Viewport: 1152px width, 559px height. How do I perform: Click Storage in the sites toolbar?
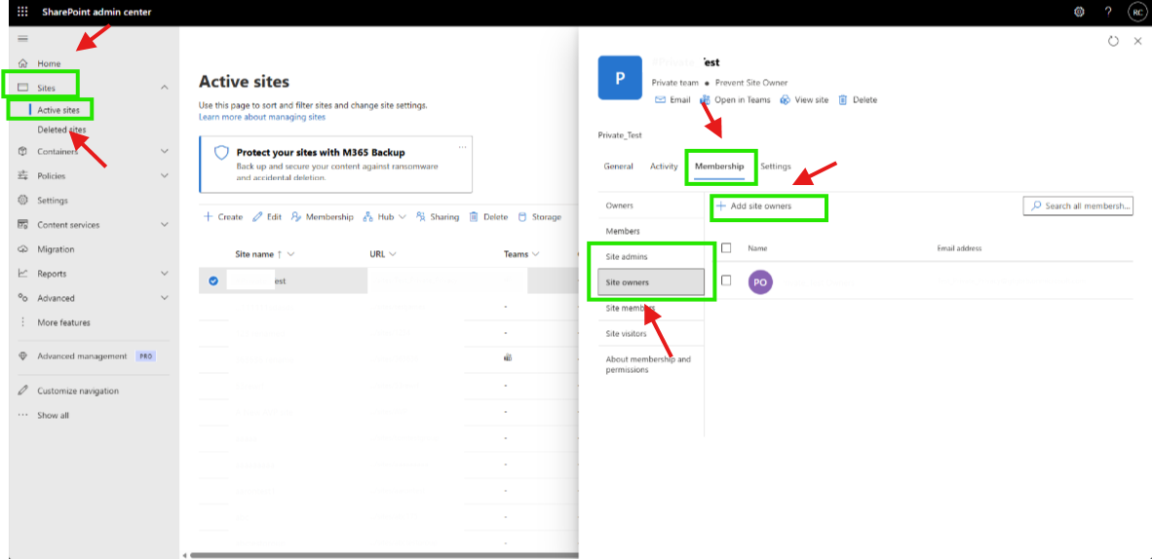point(540,217)
